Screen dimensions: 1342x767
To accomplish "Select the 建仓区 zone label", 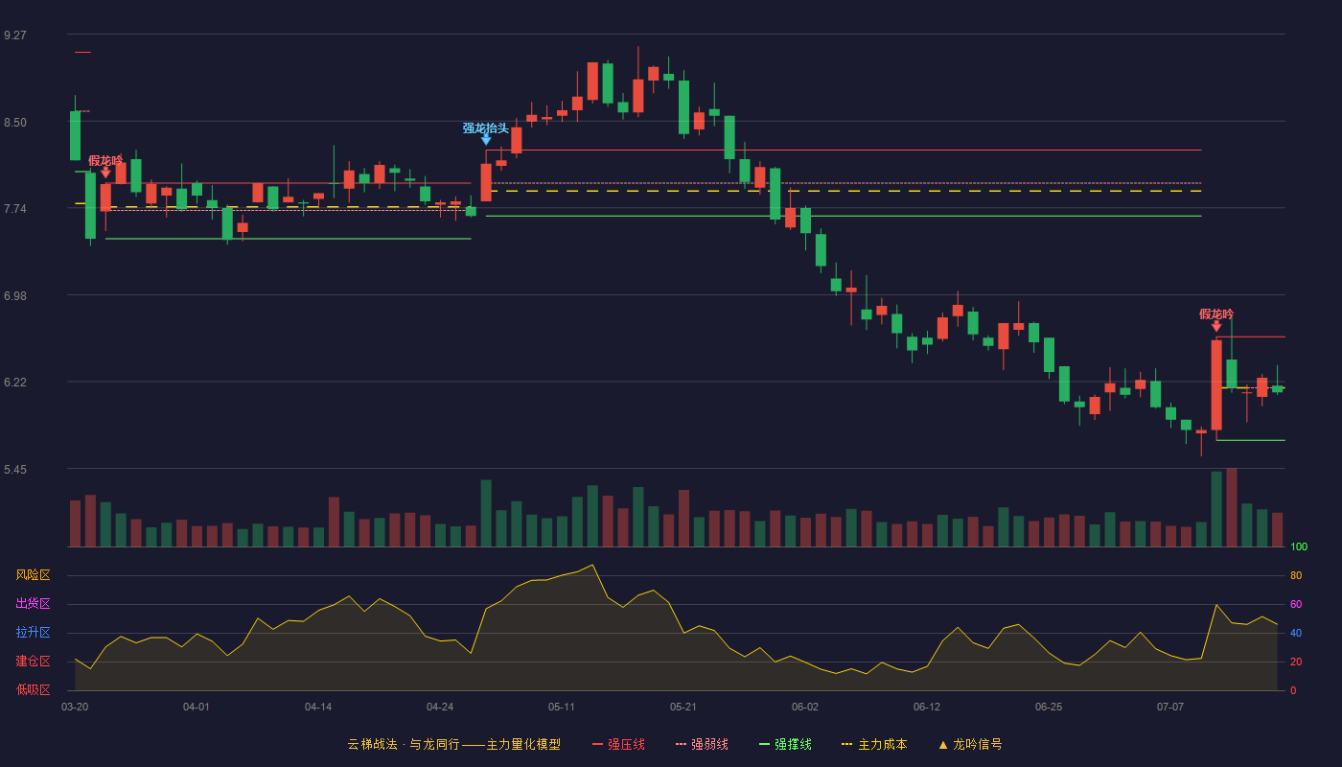I will [x=33, y=662].
